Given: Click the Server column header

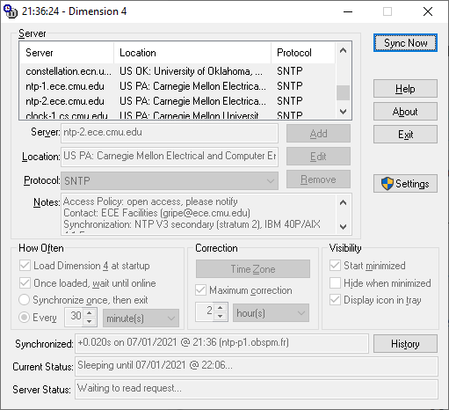Looking at the screenshot, I should coord(67,53).
